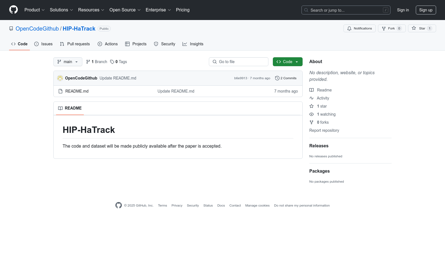This screenshot has height=278, width=445.
Task: View the 1 Branch link
Action: 97,62
